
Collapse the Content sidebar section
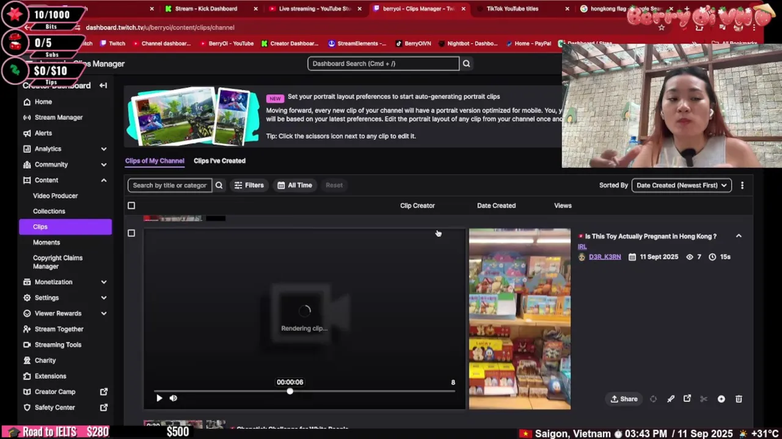tap(103, 180)
